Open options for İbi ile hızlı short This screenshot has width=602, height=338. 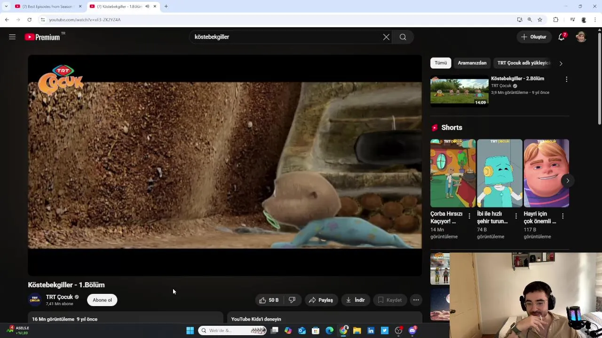pyautogui.click(x=516, y=216)
